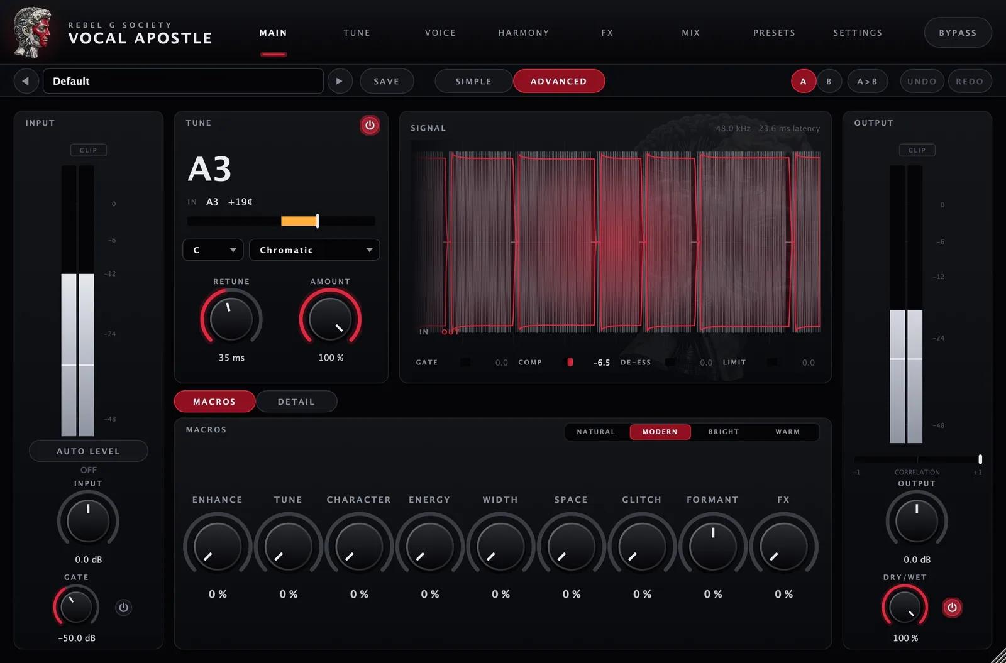Select the Simple mode

tap(473, 81)
